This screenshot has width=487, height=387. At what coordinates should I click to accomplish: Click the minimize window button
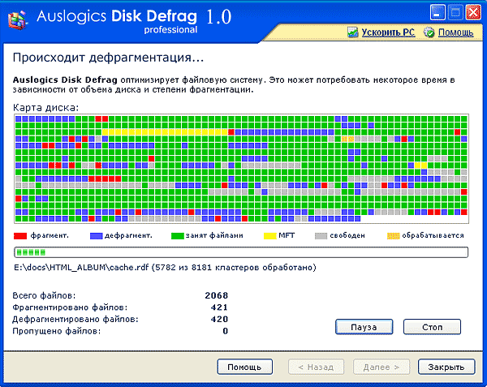coord(437,13)
